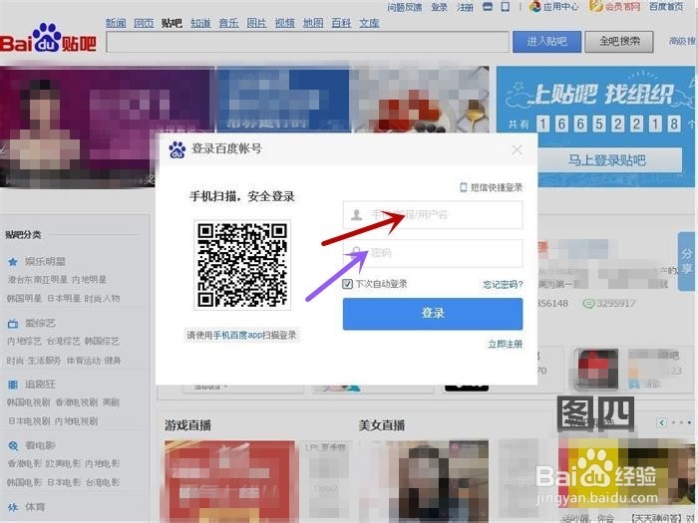
Task: Open the 看电影 category
Action: coord(40,445)
